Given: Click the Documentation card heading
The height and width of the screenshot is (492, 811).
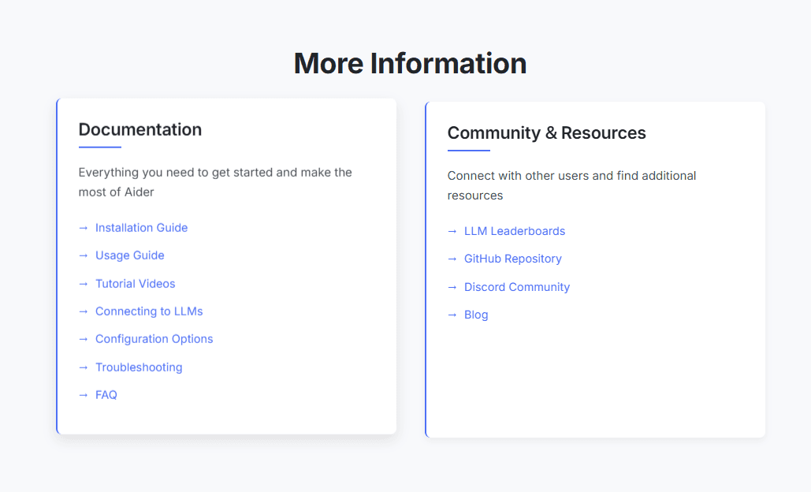Looking at the screenshot, I should coord(140,129).
